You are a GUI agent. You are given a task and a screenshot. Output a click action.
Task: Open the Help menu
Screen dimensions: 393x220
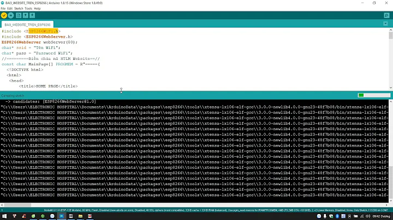coord(38,8)
